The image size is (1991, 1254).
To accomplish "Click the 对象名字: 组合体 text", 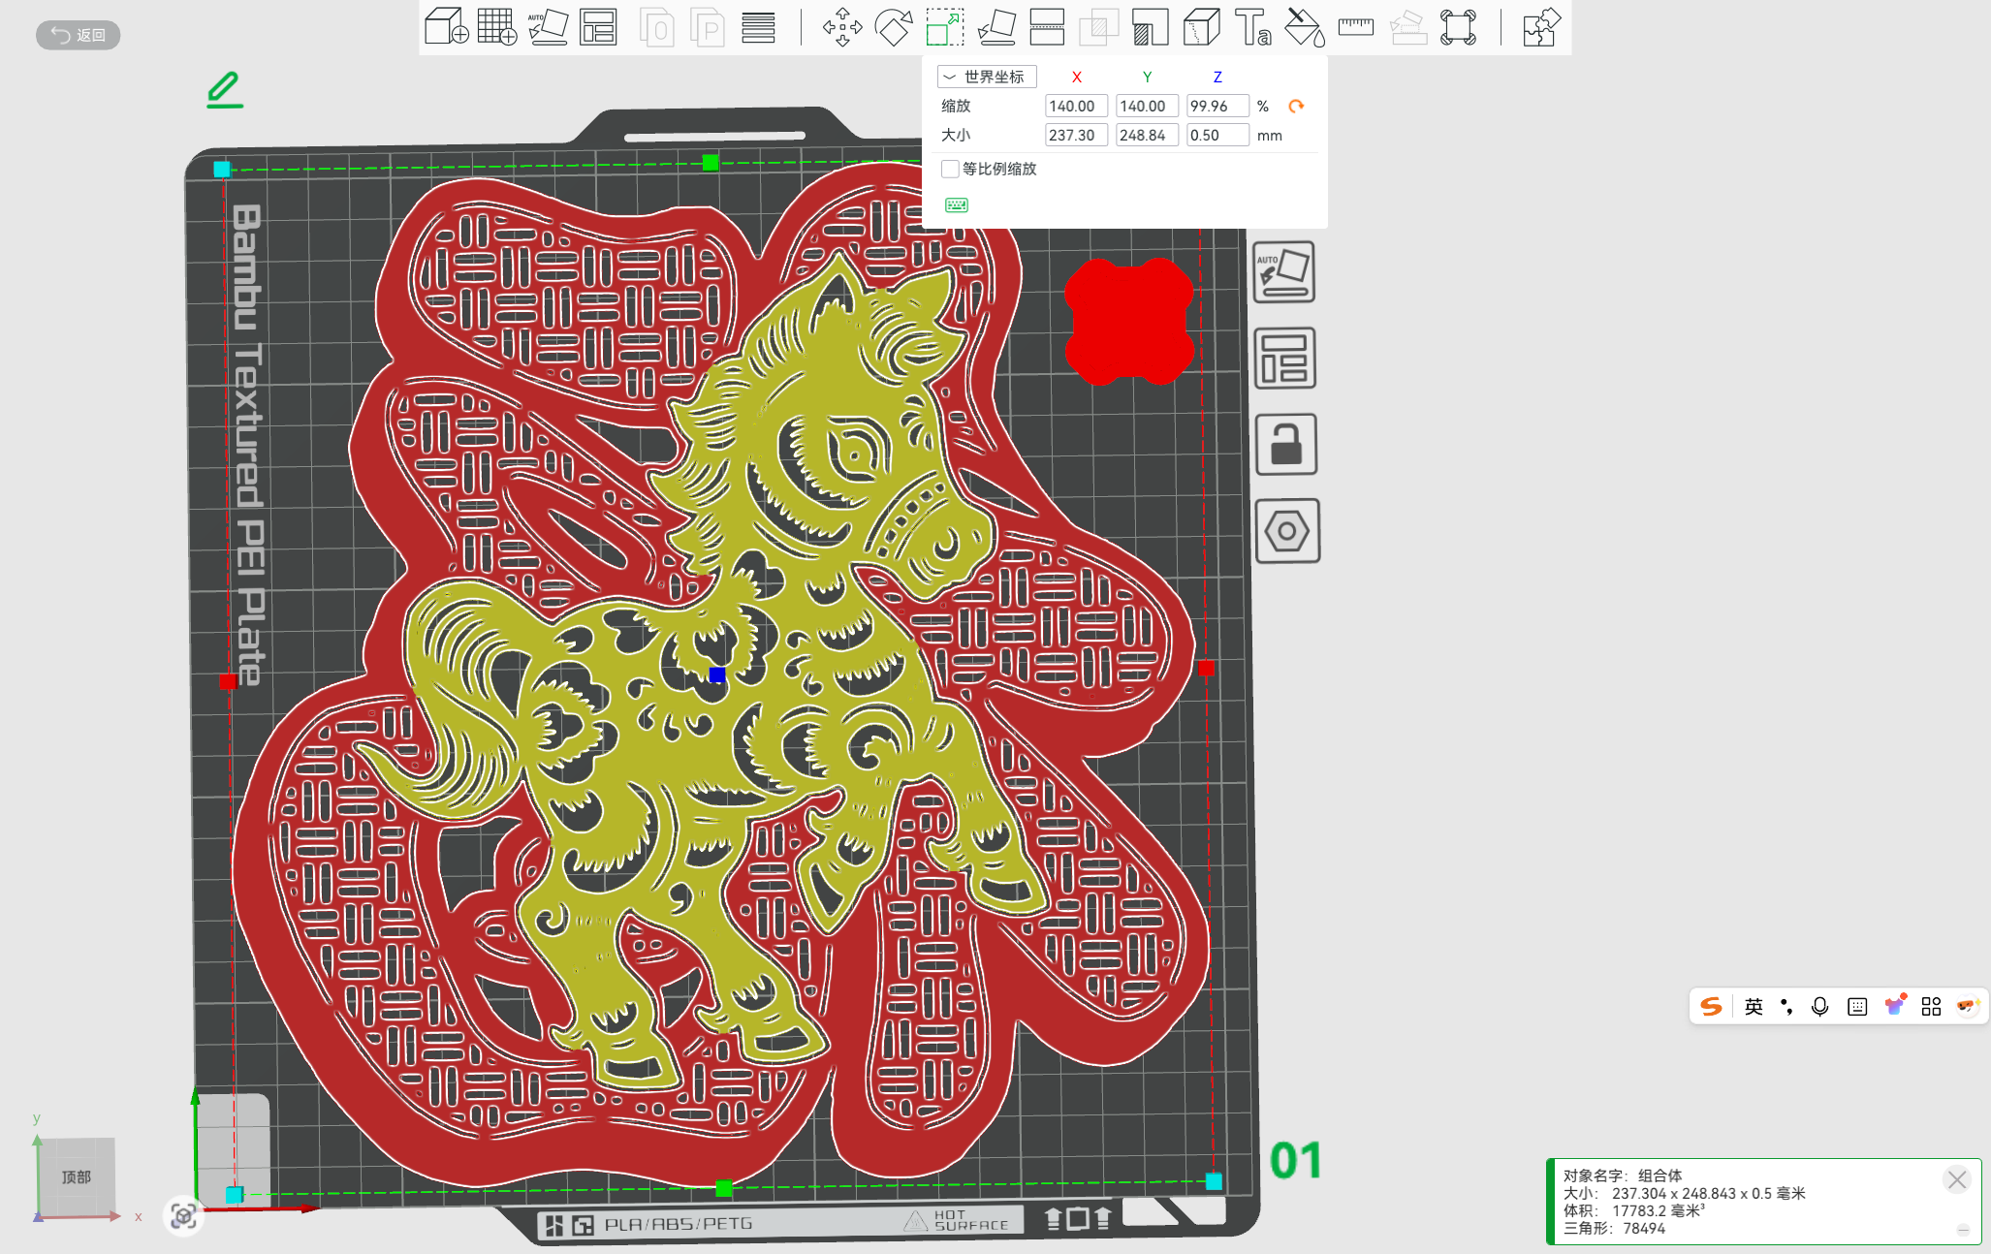I will click(1623, 1176).
